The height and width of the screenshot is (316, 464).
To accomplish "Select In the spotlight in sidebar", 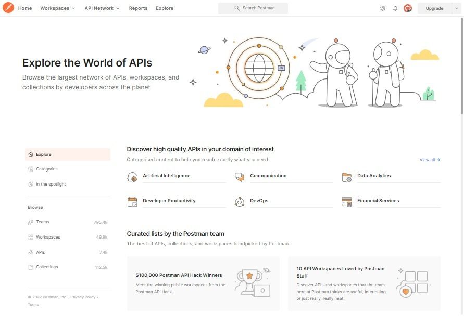I will 68,184.
